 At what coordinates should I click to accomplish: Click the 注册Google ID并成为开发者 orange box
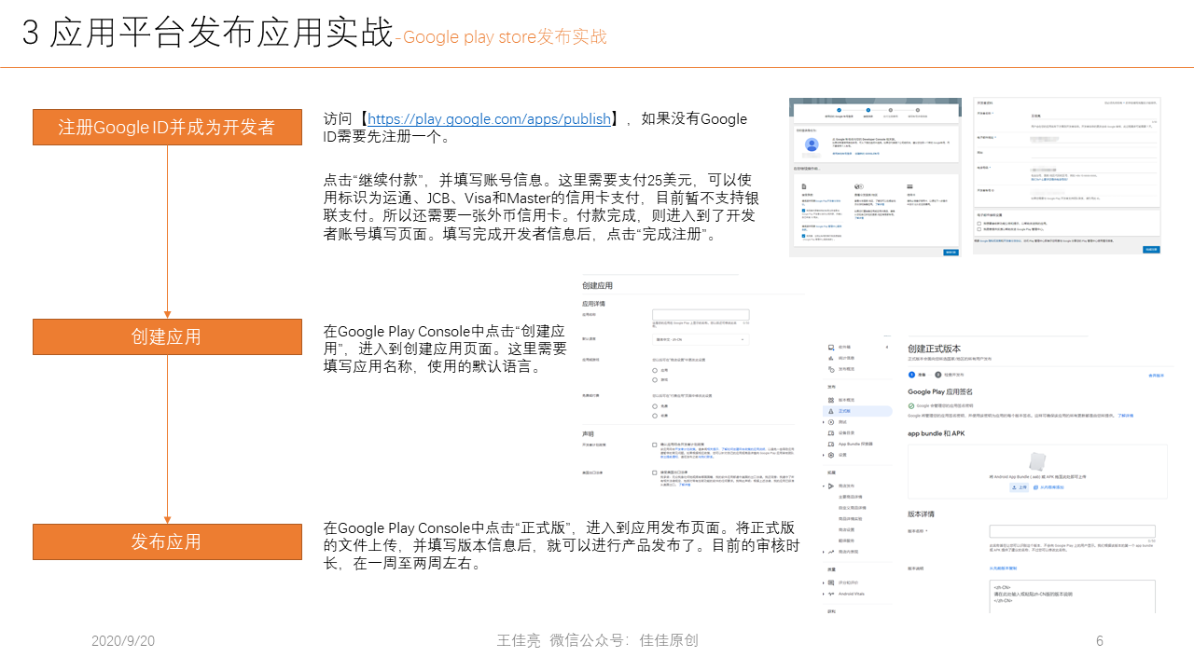coord(167,128)
